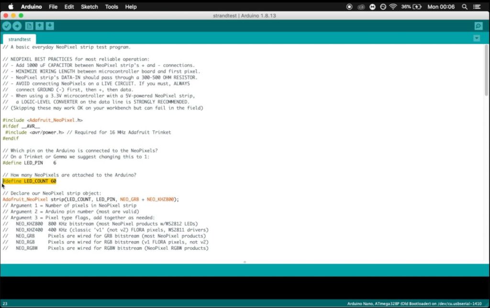Screen dimensions: 490x308
Task: Click the 'NEO_RGBW Pixels are wired' comment line
Action: click(105, 248)
